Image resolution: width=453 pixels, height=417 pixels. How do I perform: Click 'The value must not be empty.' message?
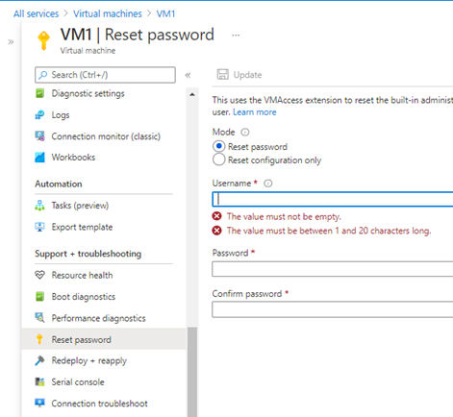284,217
